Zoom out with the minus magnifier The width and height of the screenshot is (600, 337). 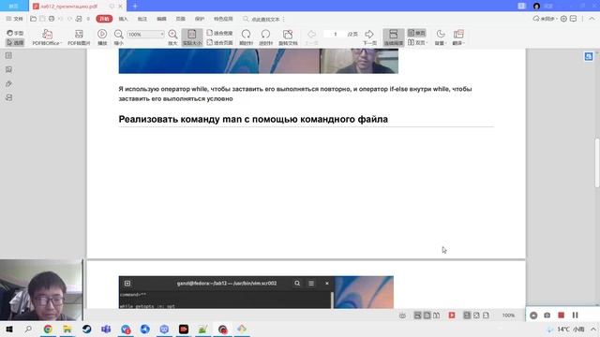coord(119,37)
